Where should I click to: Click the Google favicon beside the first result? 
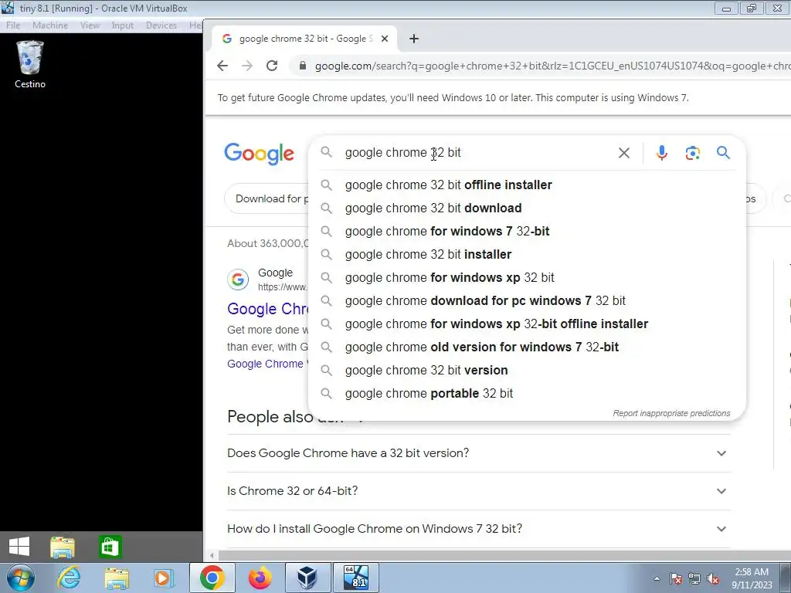point(238,280)
